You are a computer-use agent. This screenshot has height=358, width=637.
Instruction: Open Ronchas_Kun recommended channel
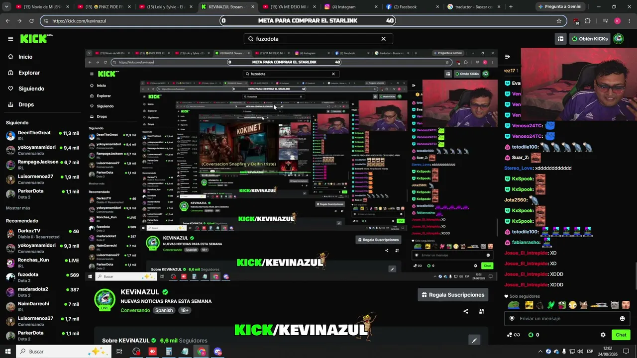point(42,263)
